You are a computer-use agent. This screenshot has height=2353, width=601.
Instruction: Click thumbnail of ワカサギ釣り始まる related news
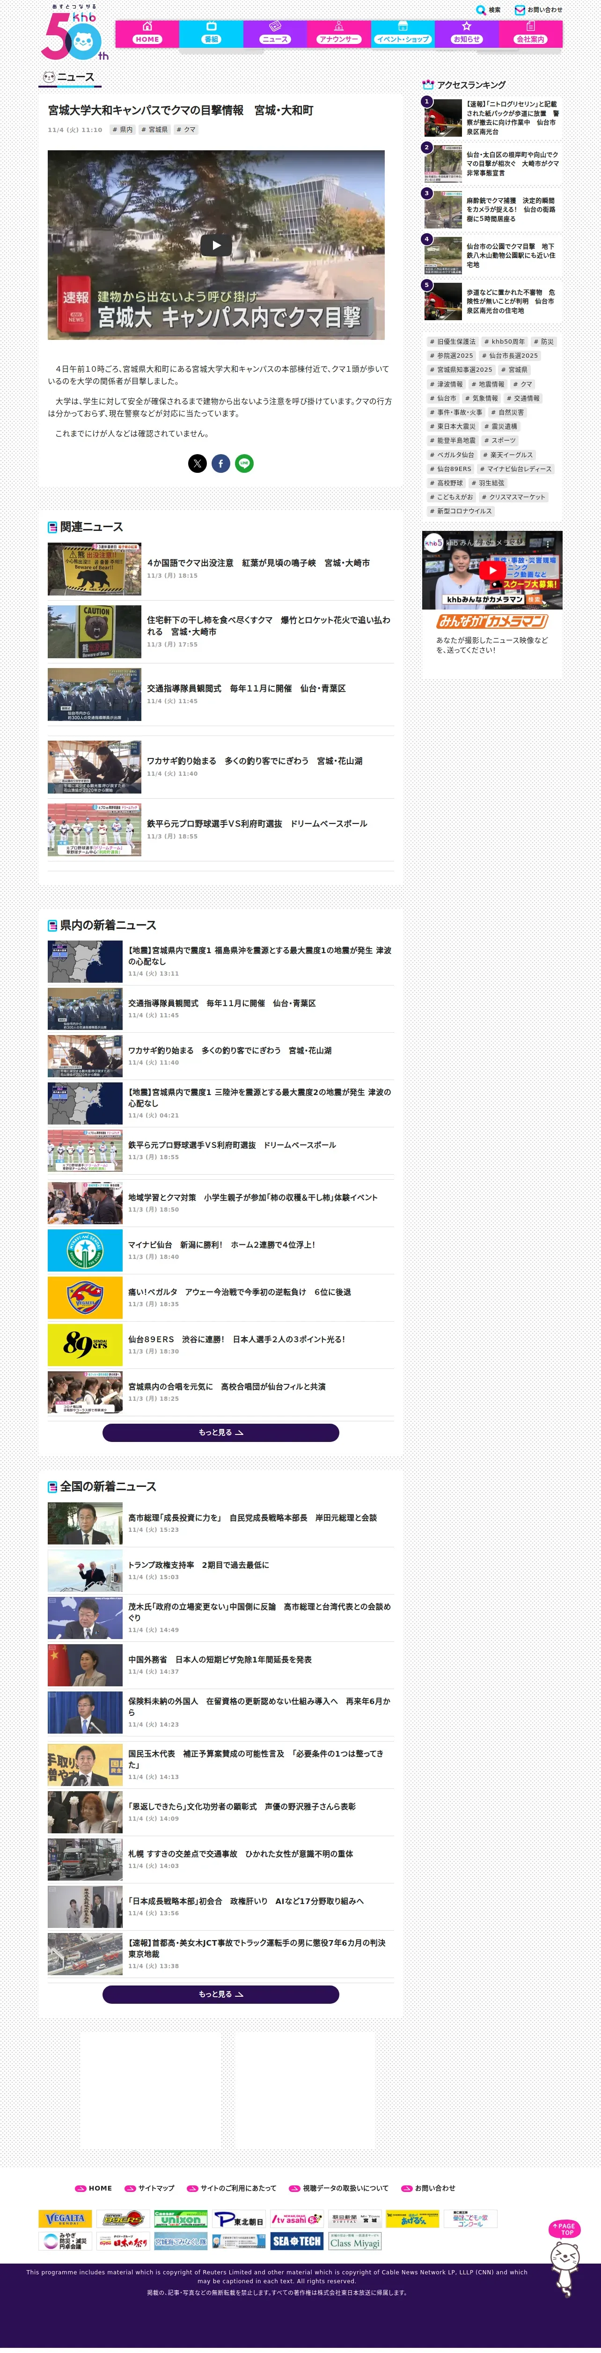94,767
